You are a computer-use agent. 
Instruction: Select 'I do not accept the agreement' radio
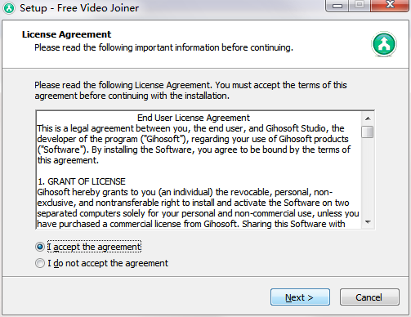[x=40, y=263]
